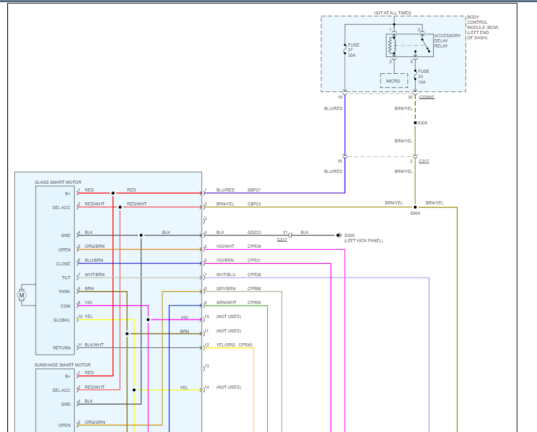The width and height of the screenshot is (537, 432).
Task: Select the SBP27 circuit label
Action: 254,190
